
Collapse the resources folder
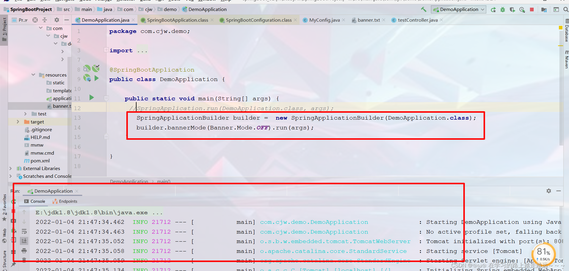coord(33,75)
